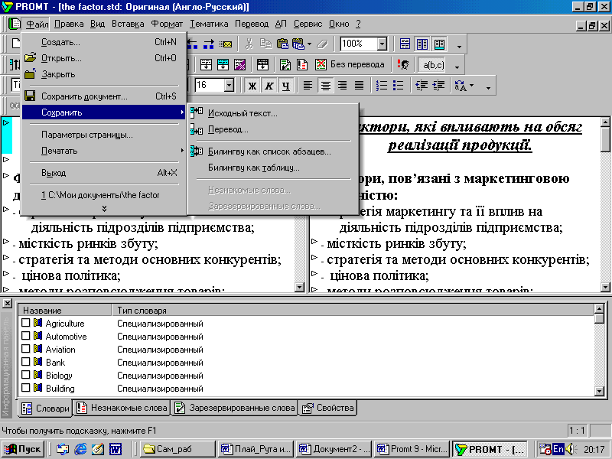Screen dimensions: 612x459
Task: Center-align the text
Action: click(x=325, y=86)
